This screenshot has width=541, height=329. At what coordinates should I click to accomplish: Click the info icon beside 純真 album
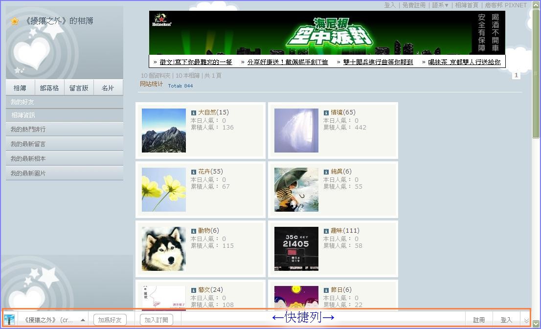(326, 172)
